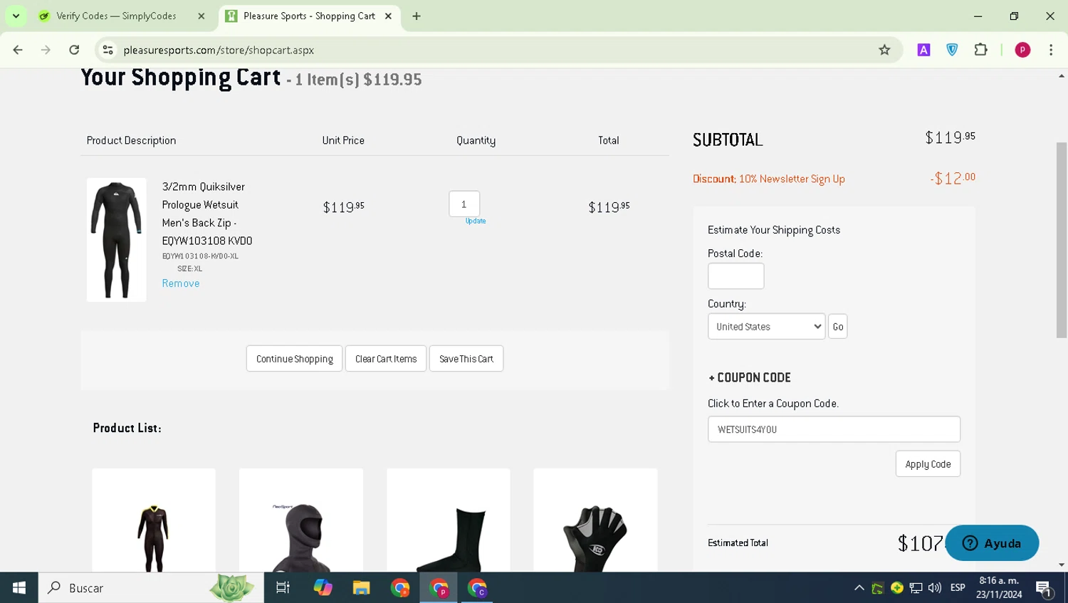Expand the Coupon Code section

[750, 377]
